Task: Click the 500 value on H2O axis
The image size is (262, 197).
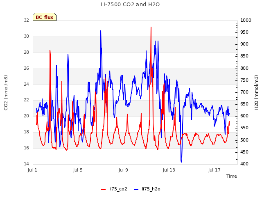Action: coord(244,140)
